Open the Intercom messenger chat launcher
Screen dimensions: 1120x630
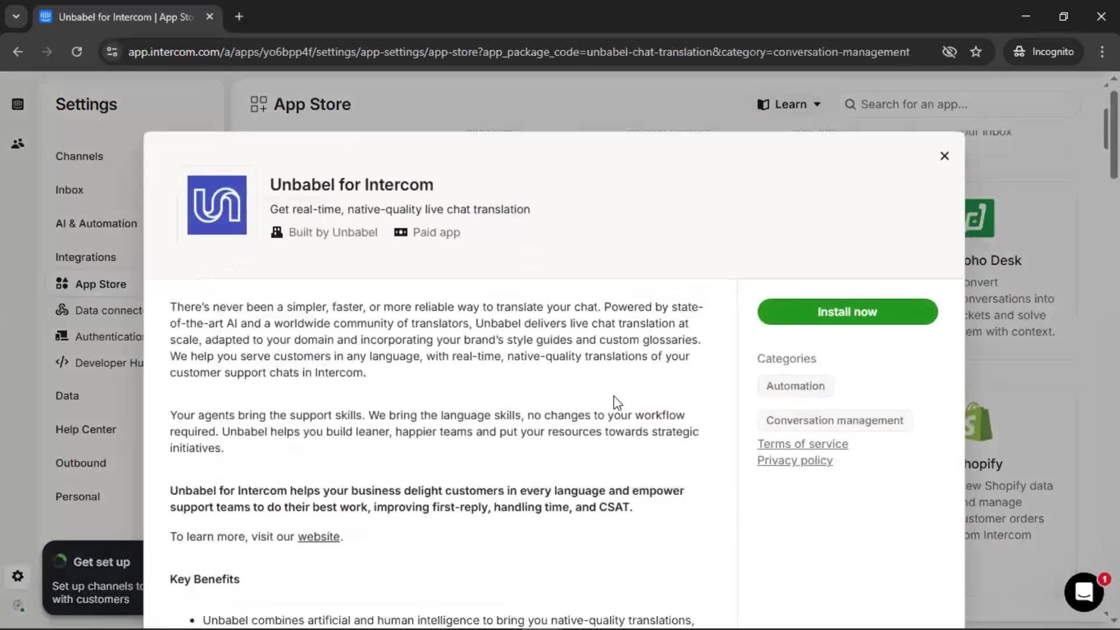coord(1084,592)
